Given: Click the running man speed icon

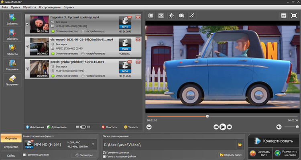Looking at the screenshot, I should [192, 16].
